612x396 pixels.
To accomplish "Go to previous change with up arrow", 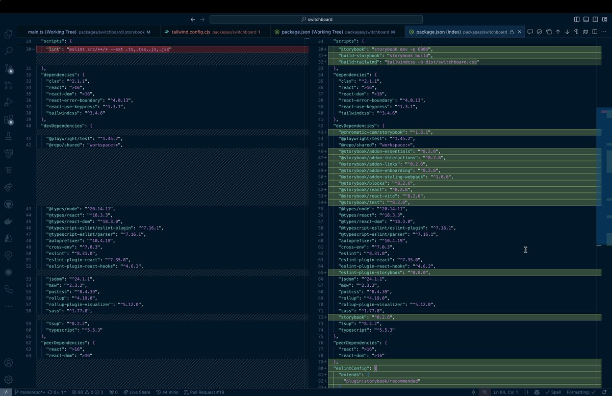I will tap(558, 32).
